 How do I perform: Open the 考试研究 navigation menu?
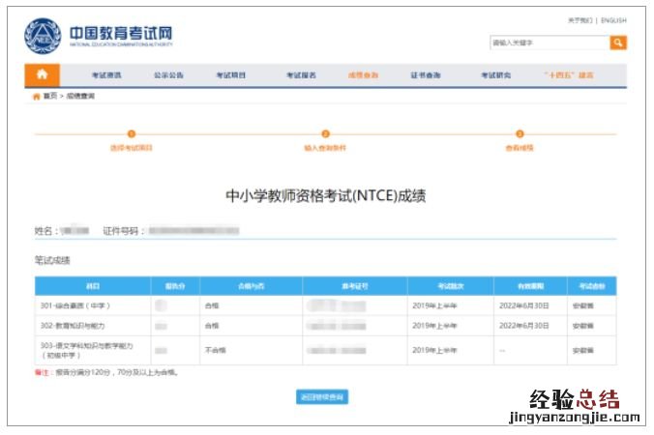(x=496, y=75)
